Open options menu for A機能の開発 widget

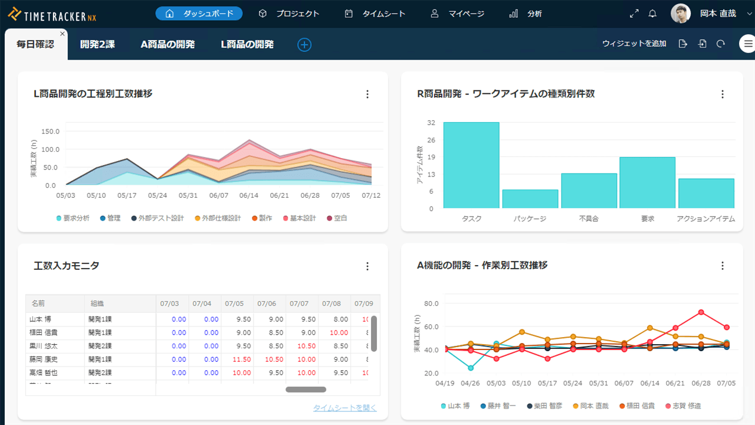723,266
